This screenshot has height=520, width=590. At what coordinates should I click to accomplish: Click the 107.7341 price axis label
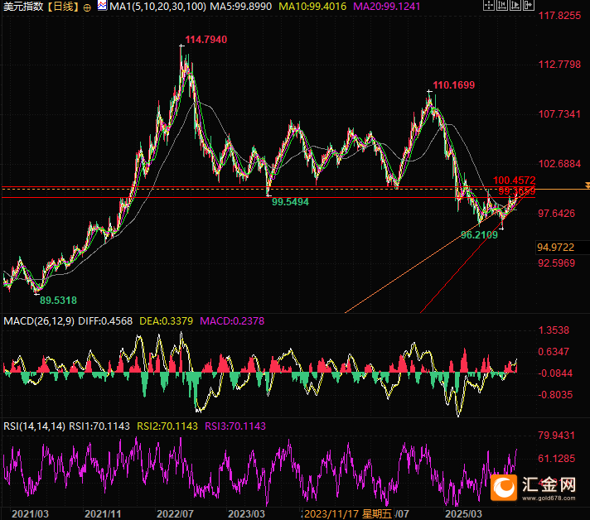559,114
